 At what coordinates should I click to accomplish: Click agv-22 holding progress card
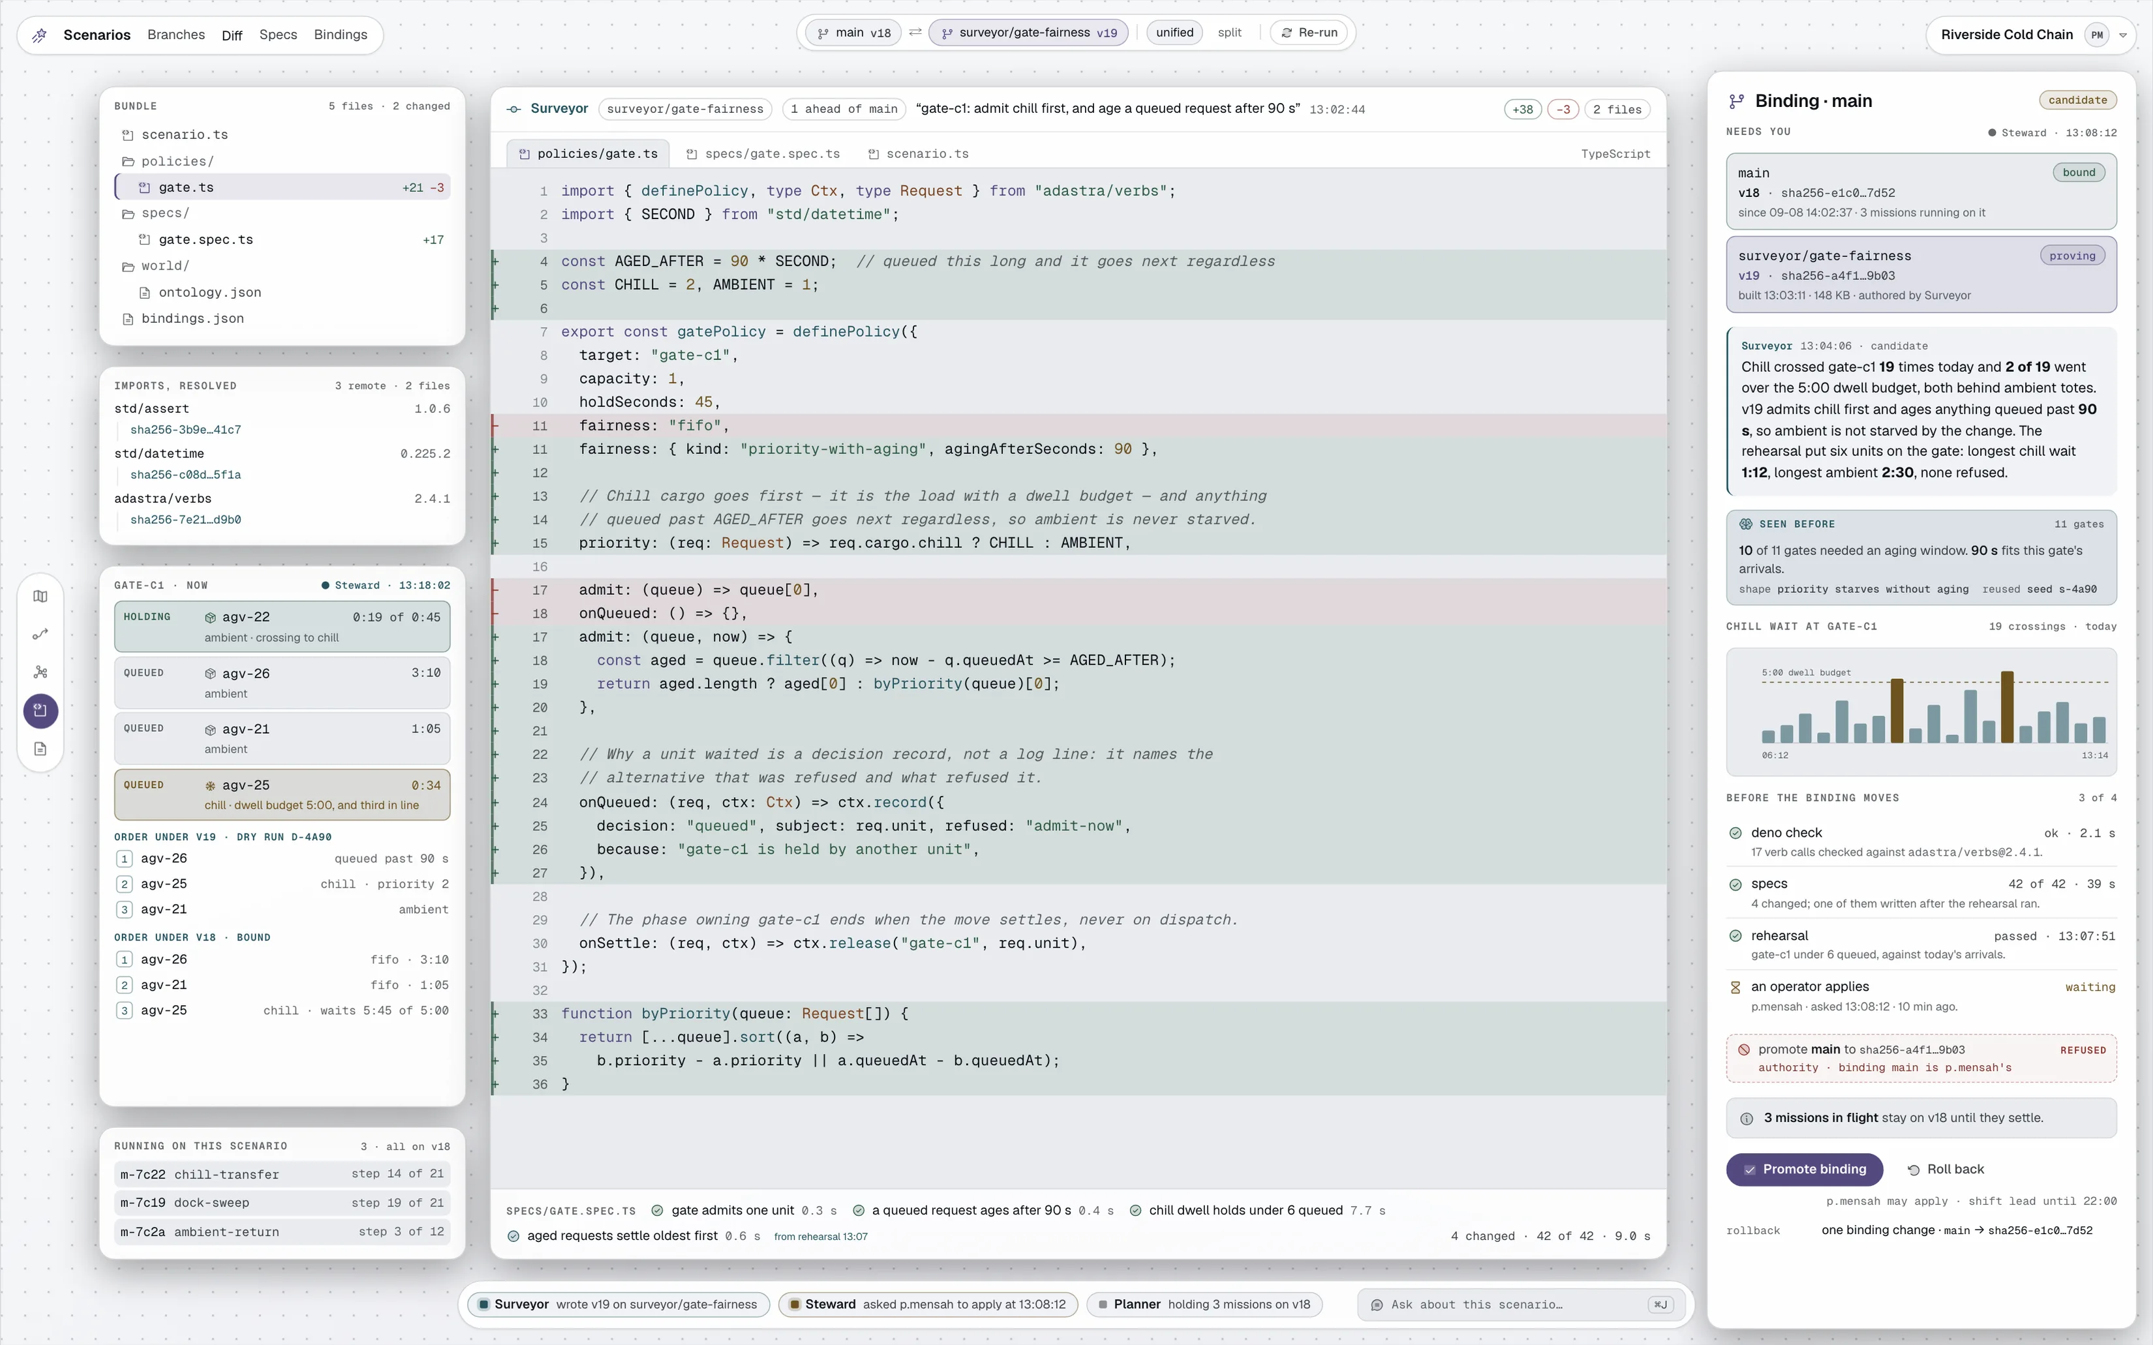tap(282, 626)
